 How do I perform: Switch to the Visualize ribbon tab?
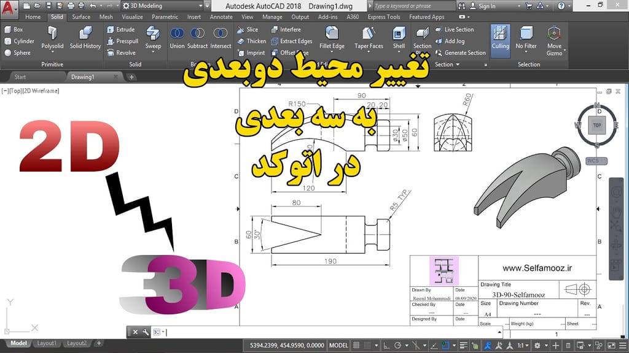(132, 17)
